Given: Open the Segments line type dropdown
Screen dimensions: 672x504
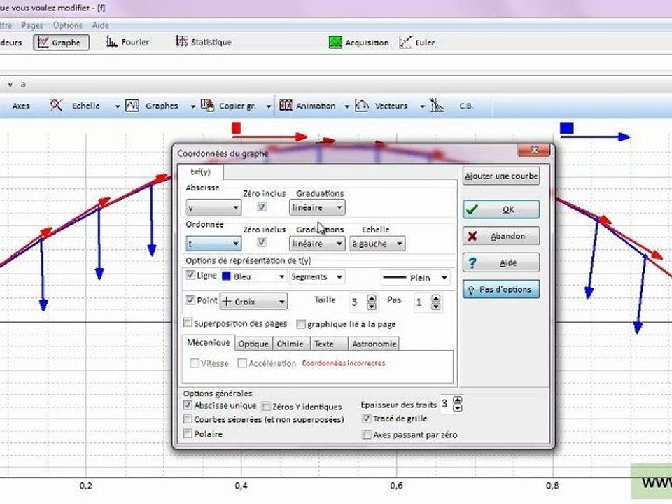Looking at the screenshot, I should (317, 277).
